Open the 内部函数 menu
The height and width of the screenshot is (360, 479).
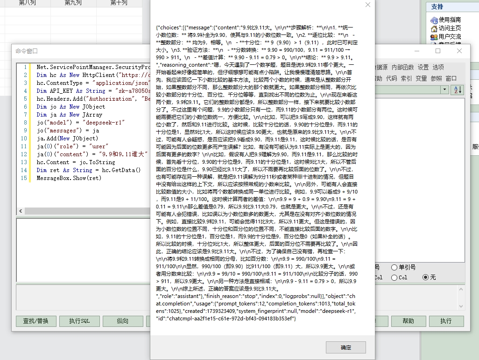pyautogui.click(x=403, y=67)
